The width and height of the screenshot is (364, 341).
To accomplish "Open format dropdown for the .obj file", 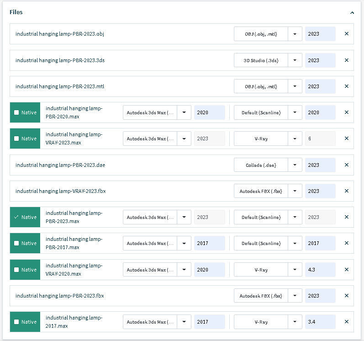I will pos(295,34).
